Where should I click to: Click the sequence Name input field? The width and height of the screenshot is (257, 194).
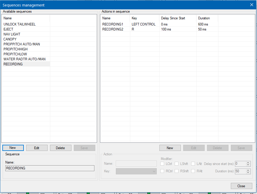click(x=50, y=168)
